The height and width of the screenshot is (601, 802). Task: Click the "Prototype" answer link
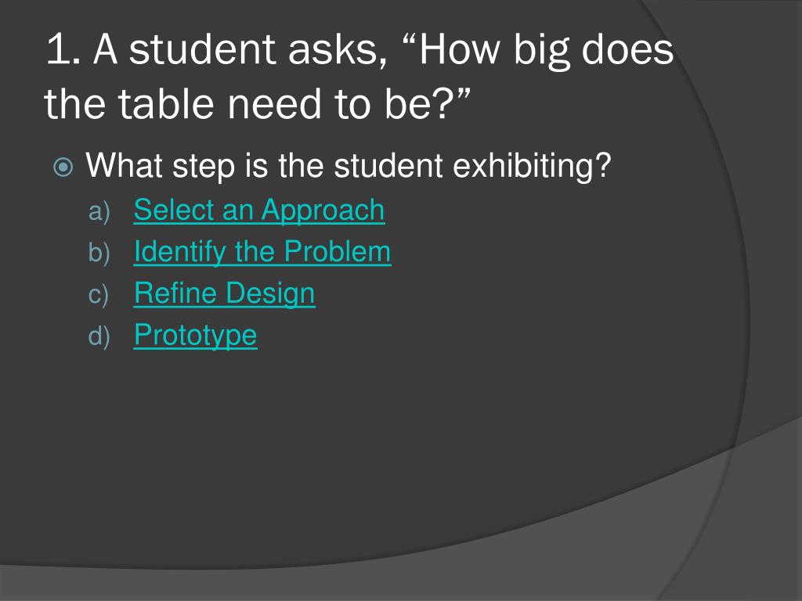195,336
